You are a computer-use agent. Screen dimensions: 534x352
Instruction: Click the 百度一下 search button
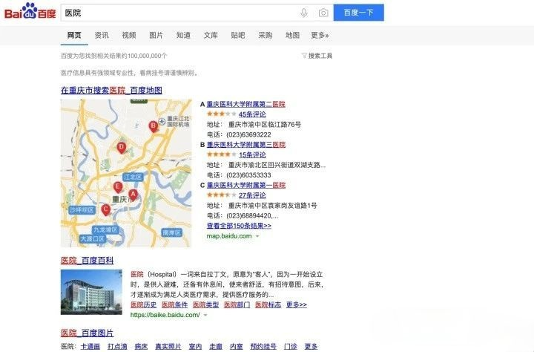(359, 13)
